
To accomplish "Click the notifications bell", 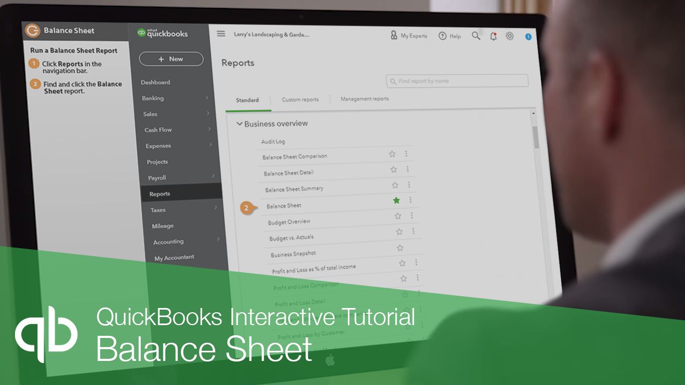I will pos(493,36).
